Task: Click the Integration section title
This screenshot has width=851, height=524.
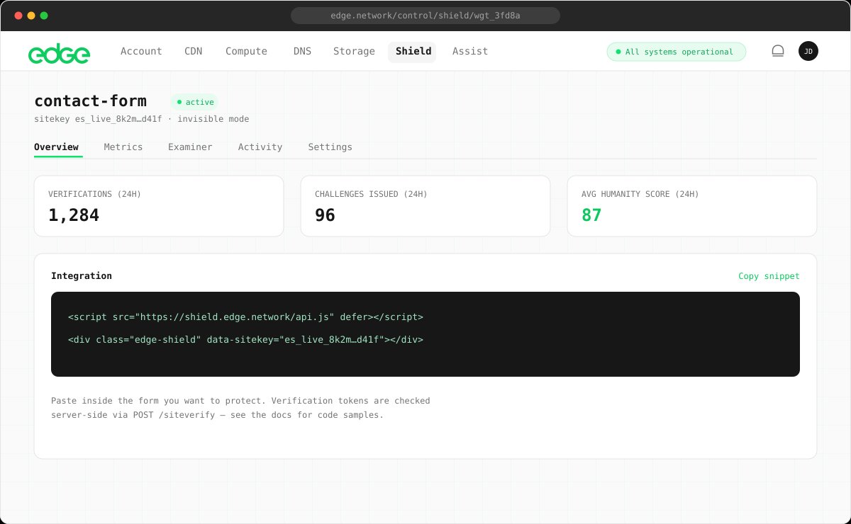Action: (82, 276)
